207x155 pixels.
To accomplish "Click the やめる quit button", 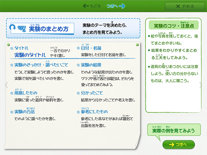I will tap(185, 6).
